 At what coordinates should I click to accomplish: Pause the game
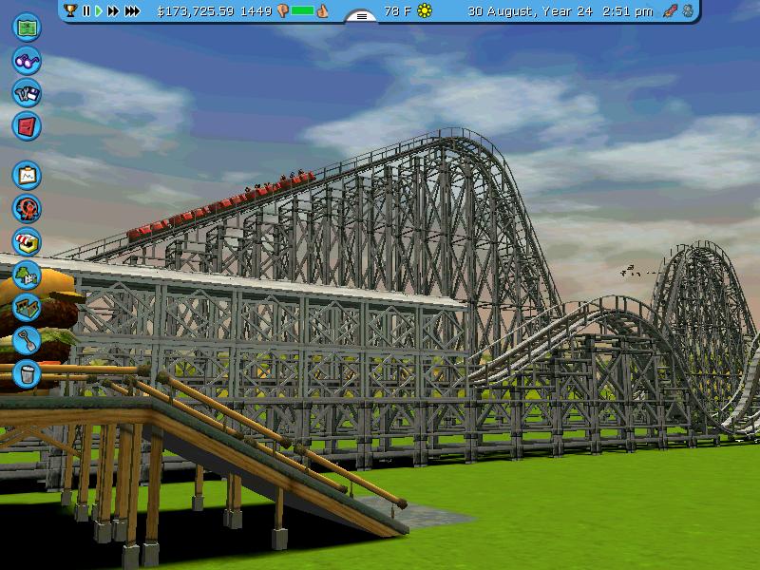[86, 10]
